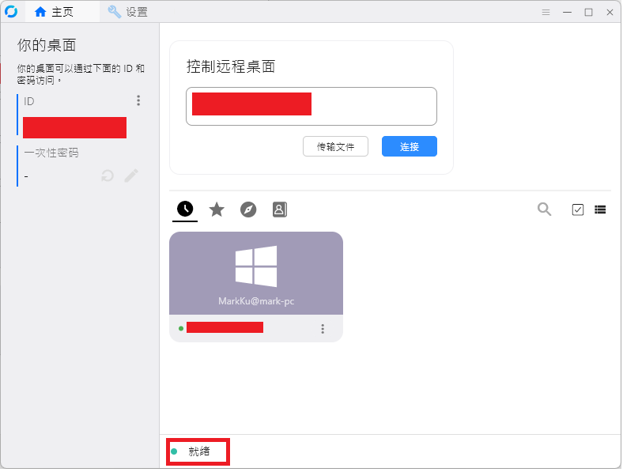Image resolution: width=623 pixels, height=472 pixels.
Task: Open the MarkKu@mark-pc session thumbnail
Action: (x=256, y=273)
